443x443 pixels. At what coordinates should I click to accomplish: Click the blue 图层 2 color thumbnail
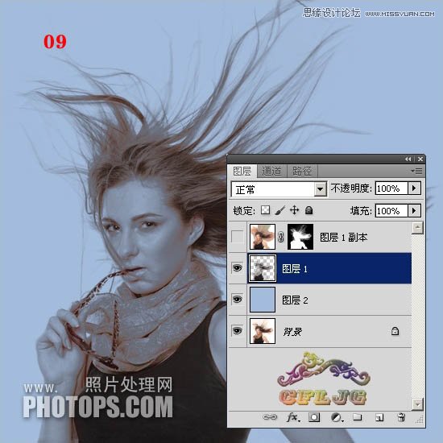click(263, 300)
